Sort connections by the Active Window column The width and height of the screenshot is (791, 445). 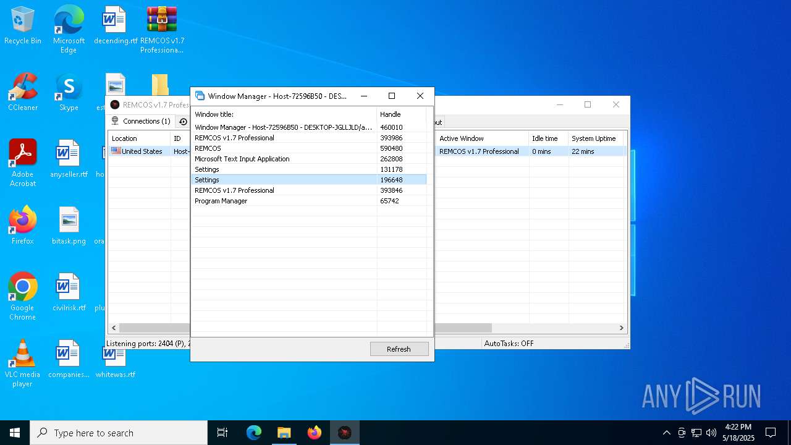[x=482, y=138]
